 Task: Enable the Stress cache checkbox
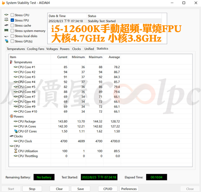pyautogui.click(x=12, y=25)
